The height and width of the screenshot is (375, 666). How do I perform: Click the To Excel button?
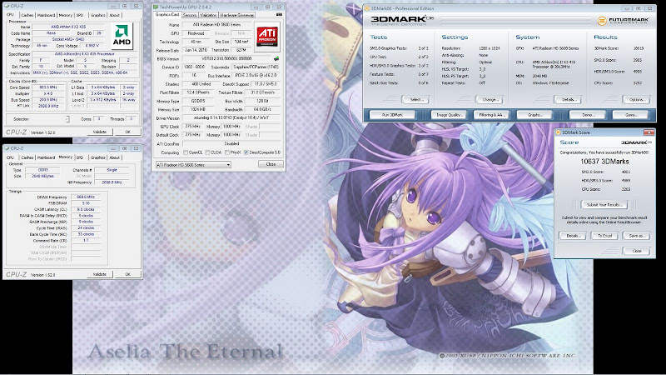tap(604, 236)
